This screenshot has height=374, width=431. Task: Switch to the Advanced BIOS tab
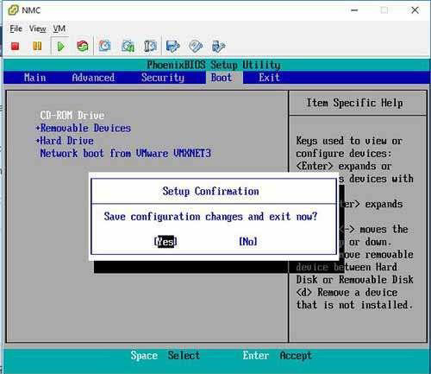[x=93, y=78]
